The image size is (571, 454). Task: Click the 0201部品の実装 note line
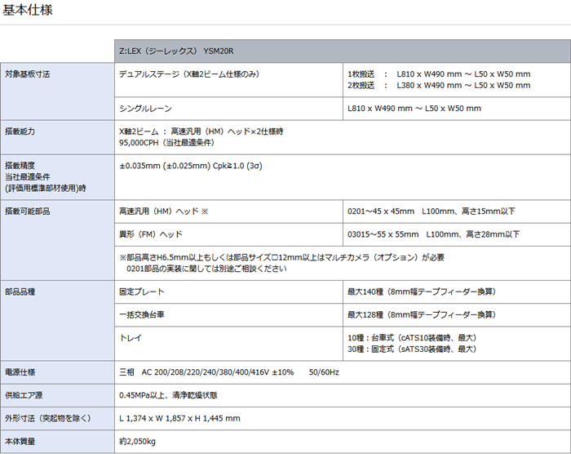click(206, 269)
